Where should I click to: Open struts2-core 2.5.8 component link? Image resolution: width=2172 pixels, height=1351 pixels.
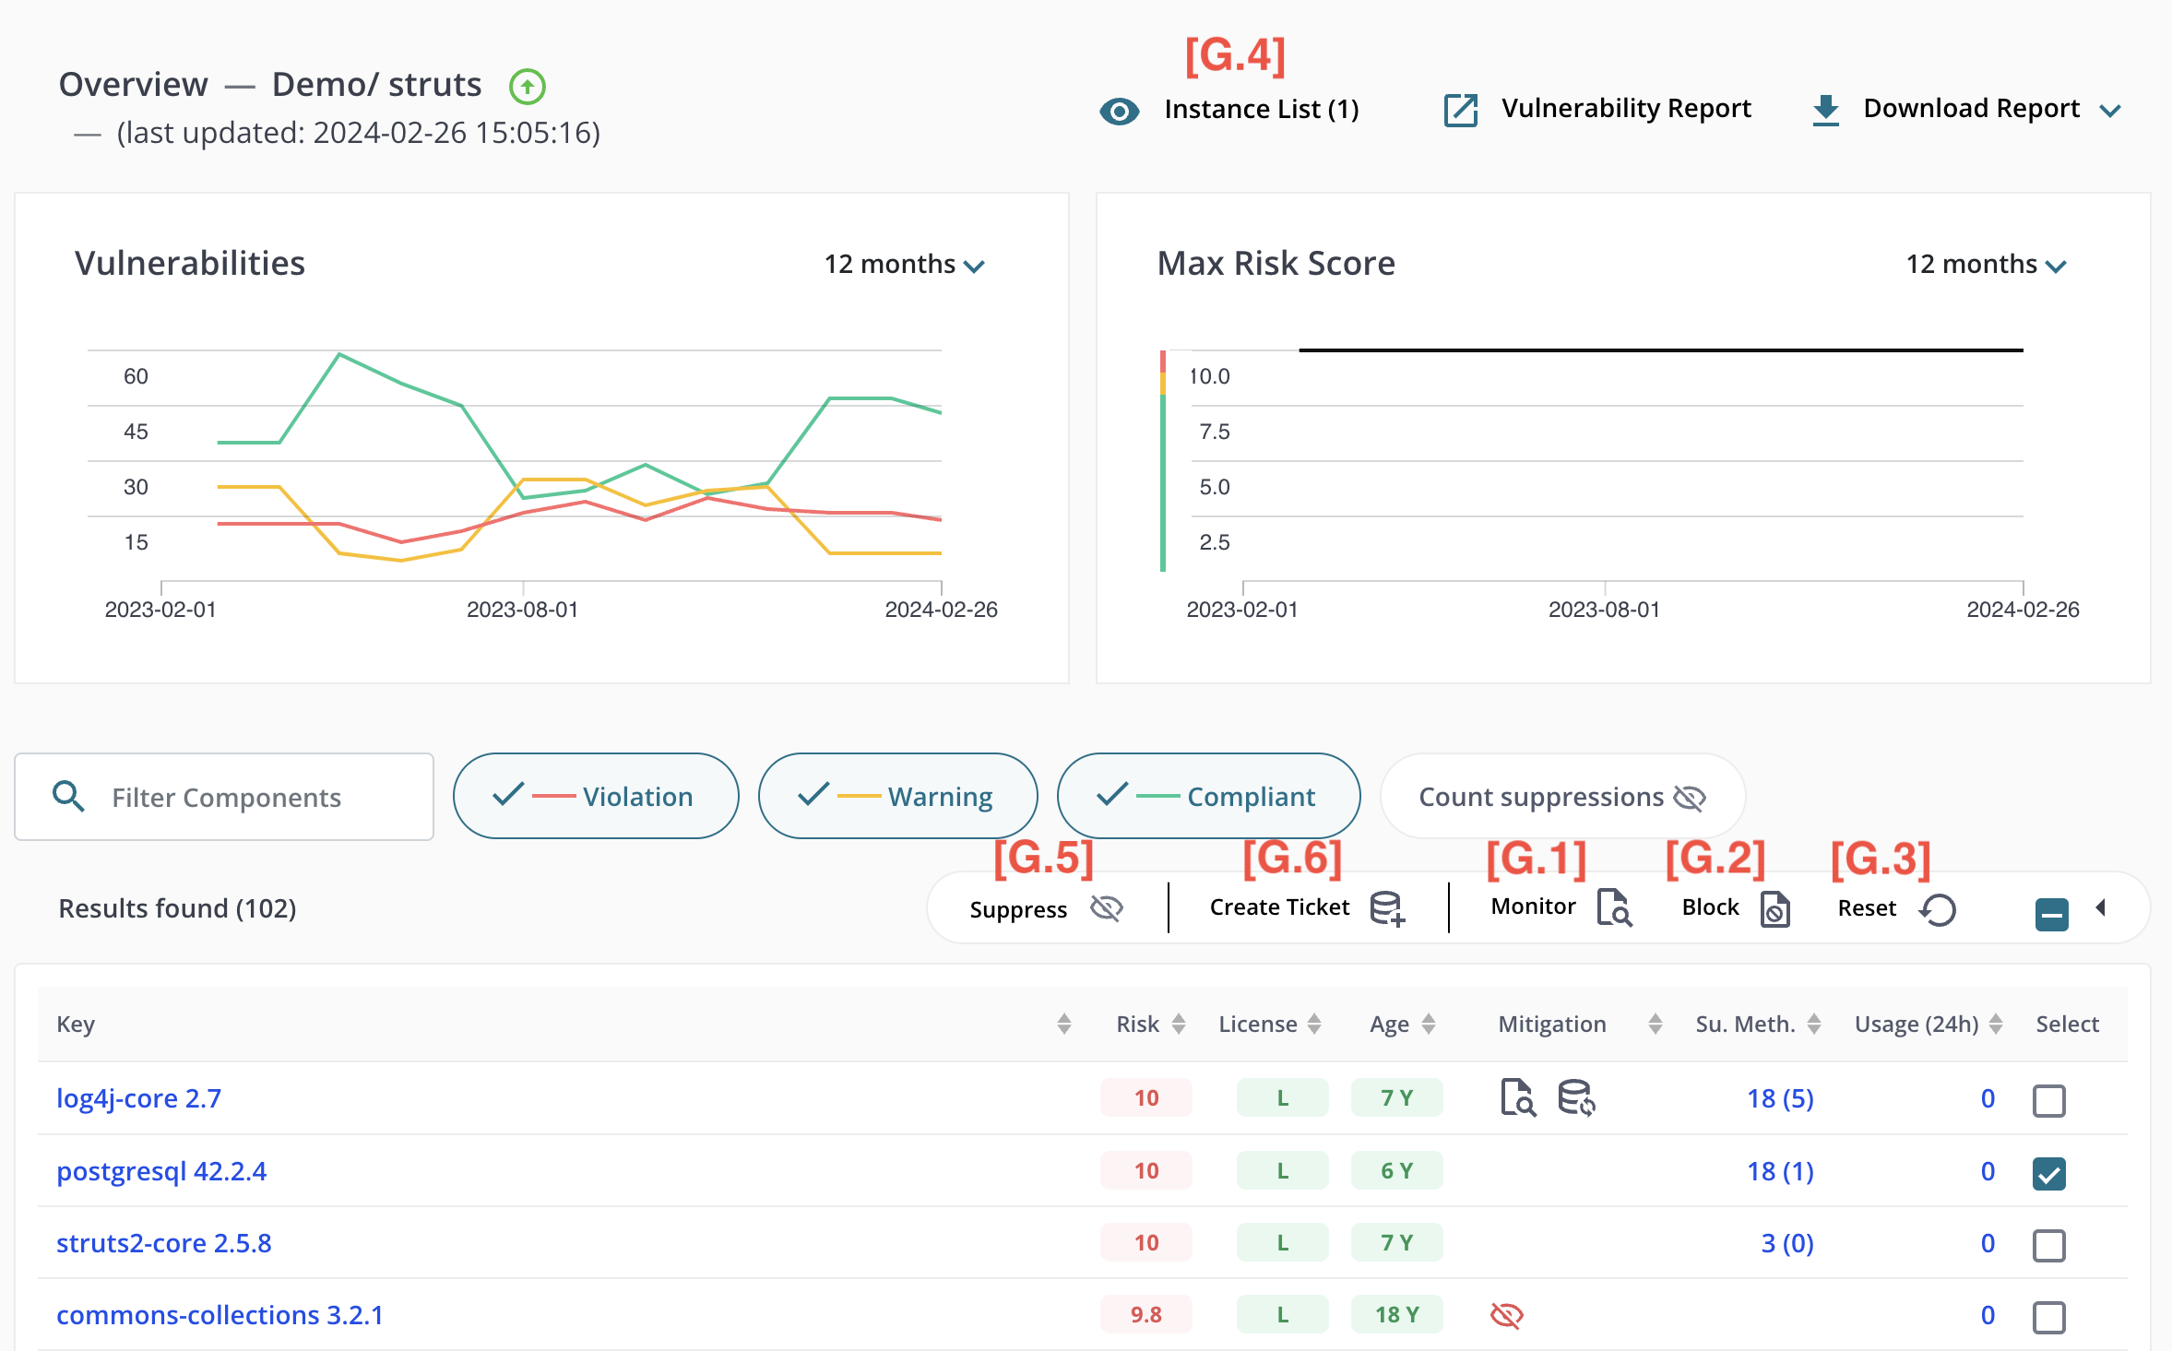point(164,1243)
